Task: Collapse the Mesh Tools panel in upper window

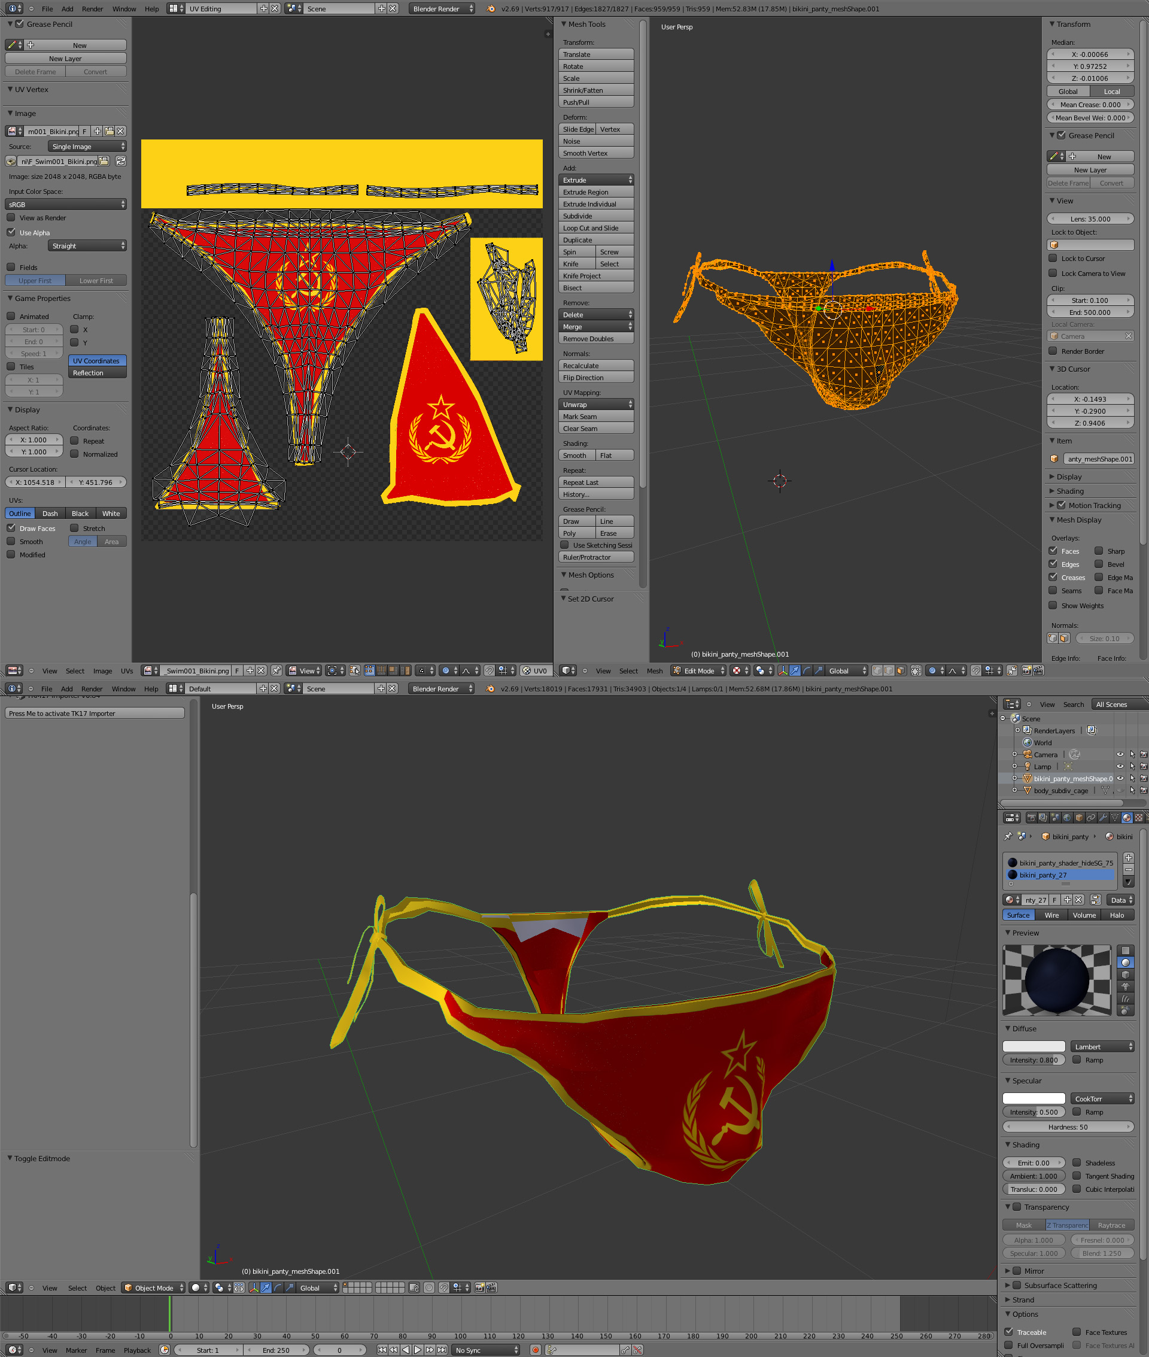Action: (x=564, y=24)
